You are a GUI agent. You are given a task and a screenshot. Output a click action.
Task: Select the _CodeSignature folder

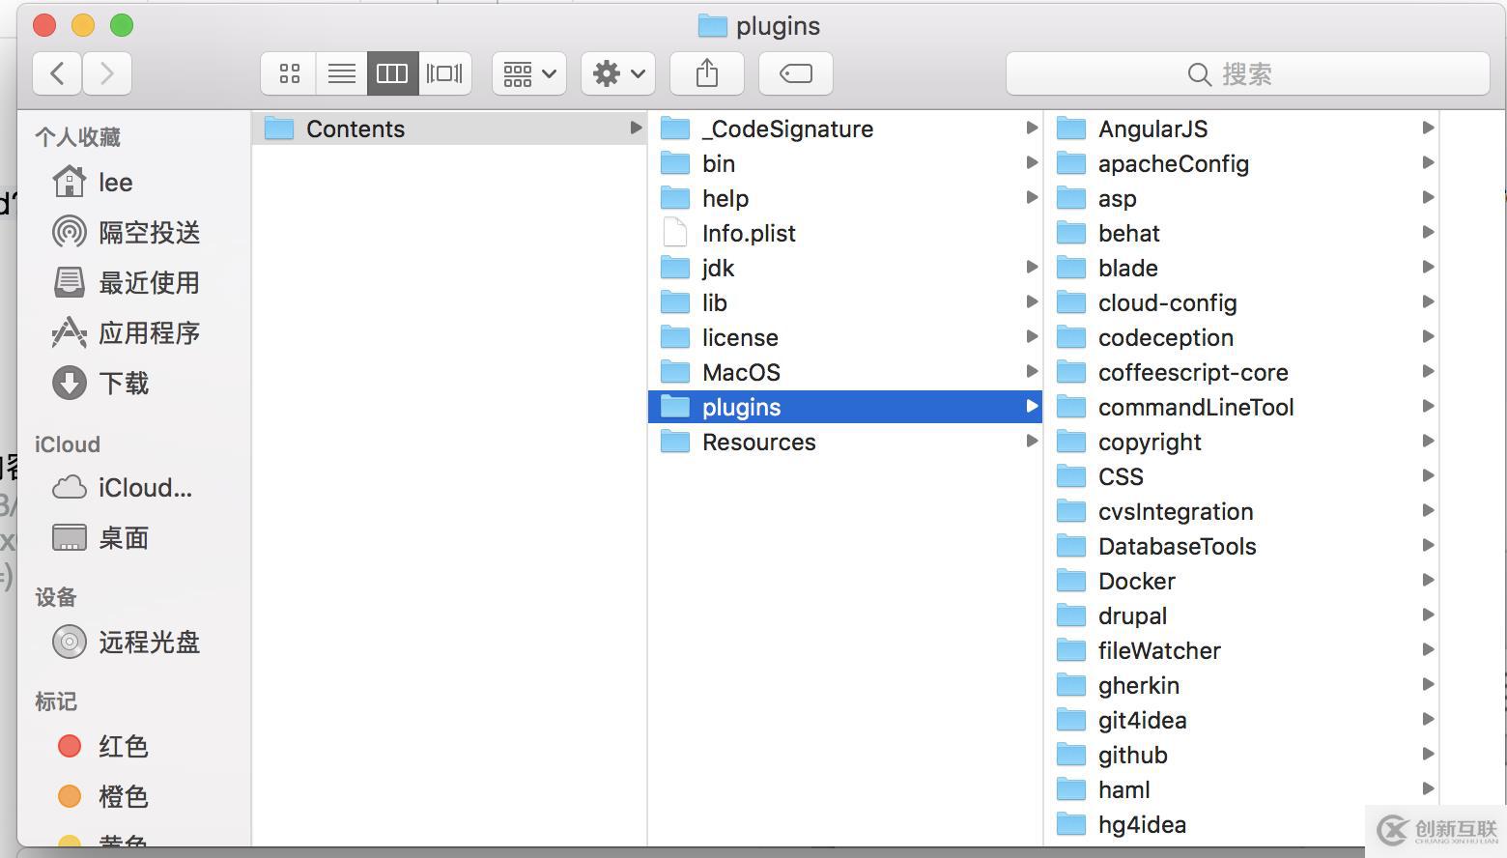pos(845,129)
